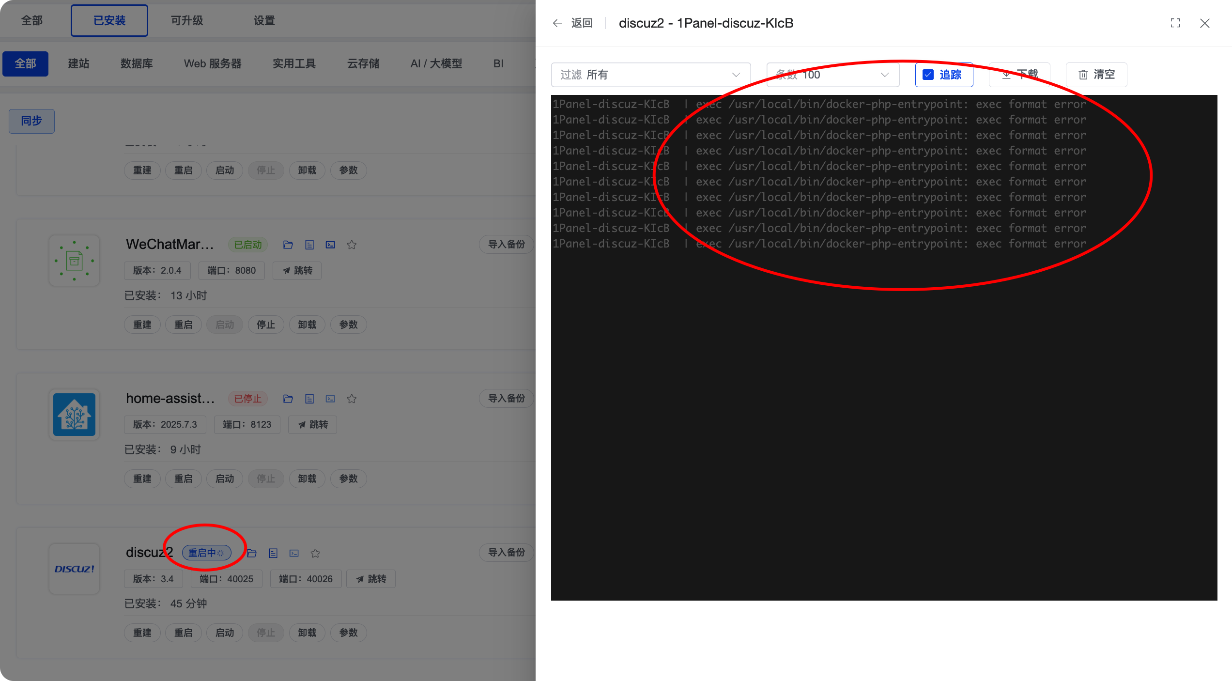This screenshot has width=1232, height=681.
Task: Click 跳转 for home-assist port 8123
Action: tap(312, 424)
